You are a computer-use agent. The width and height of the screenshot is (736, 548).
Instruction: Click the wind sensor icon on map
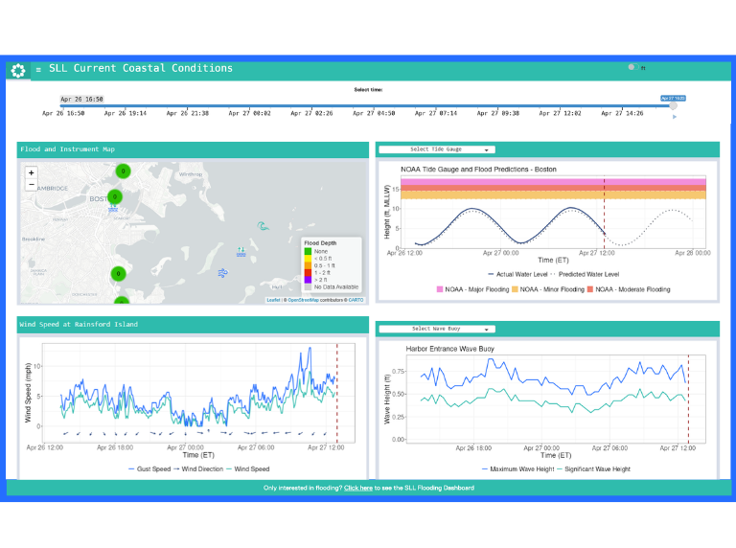pos(223,273)
